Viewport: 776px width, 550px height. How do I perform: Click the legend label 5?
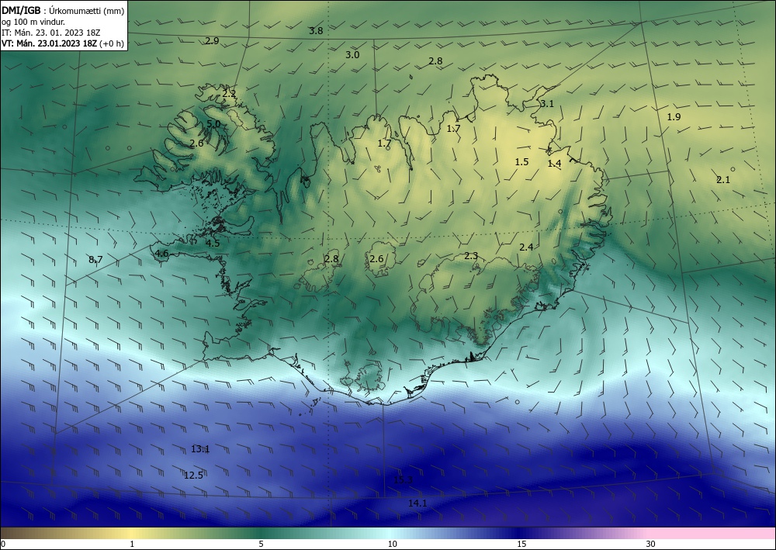[261, 545]
